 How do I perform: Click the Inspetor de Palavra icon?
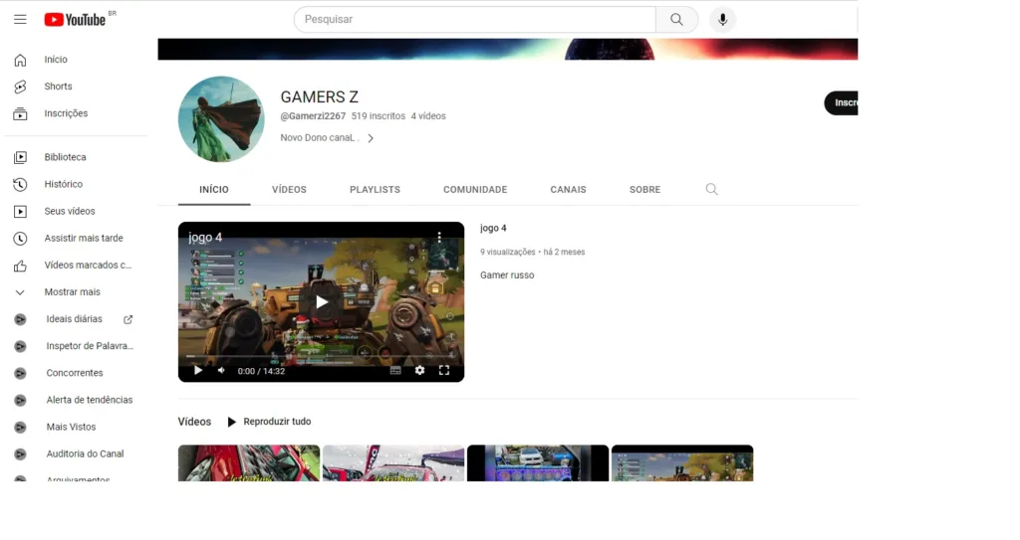tap(20, 346)
